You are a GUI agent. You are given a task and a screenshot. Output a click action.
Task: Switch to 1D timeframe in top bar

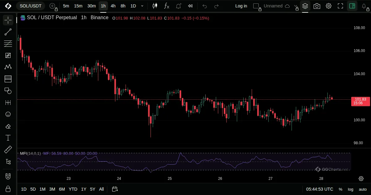(133, 6)
